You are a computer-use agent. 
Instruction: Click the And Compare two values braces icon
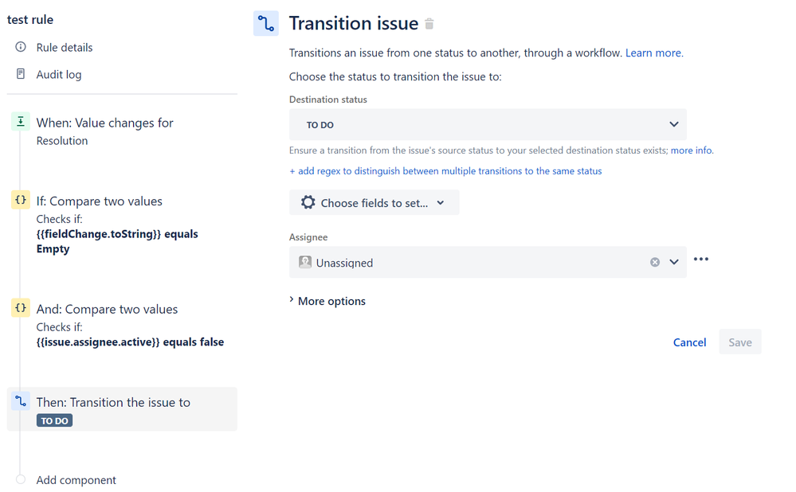[20, 308]
